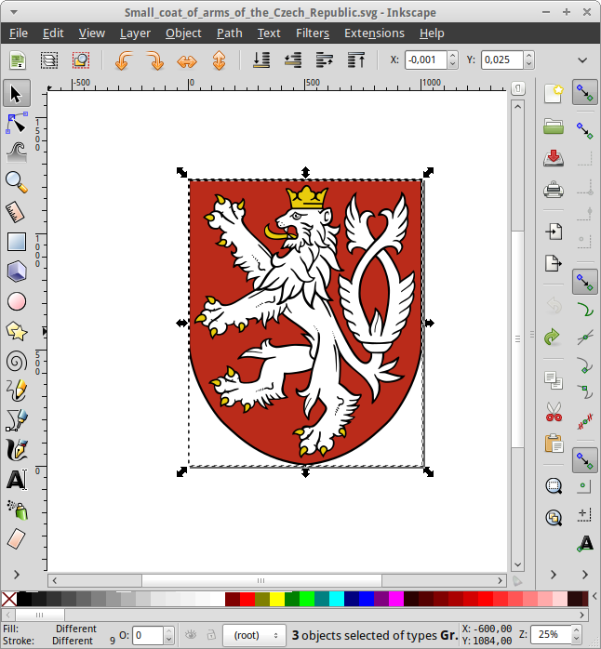Activate the Zoom magnifier tool

[16, 181]
